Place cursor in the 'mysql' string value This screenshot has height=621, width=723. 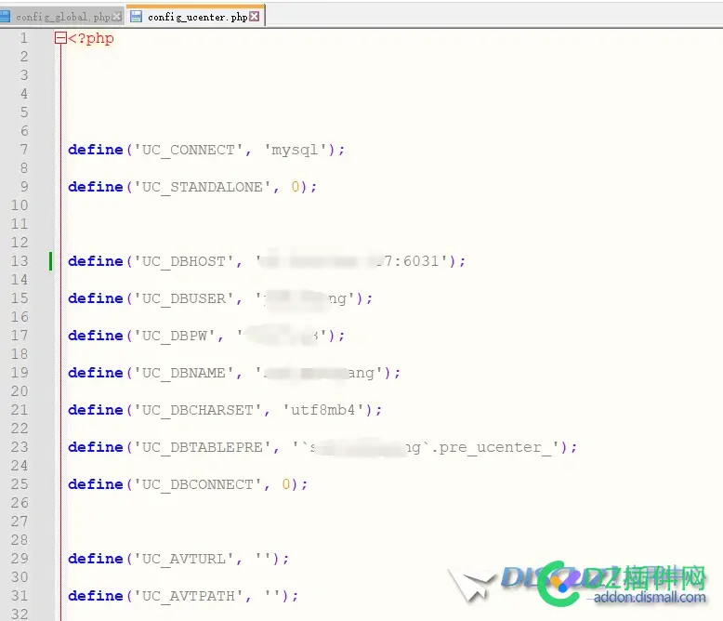[295, 150]
